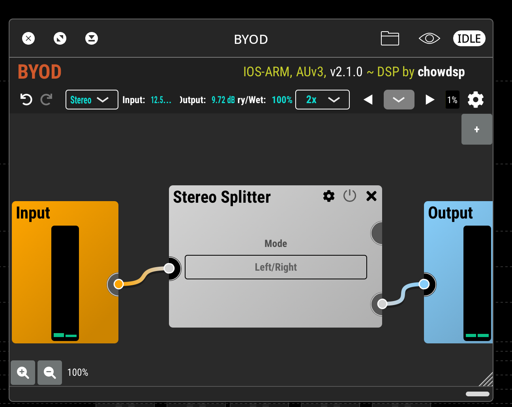Undo the last action
This screenshot has width=512, height=407.
pyautogui.click(x=26, y=100)
